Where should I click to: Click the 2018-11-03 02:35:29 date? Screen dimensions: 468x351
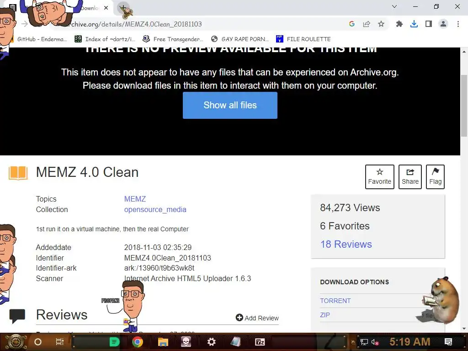pos(158,247)
